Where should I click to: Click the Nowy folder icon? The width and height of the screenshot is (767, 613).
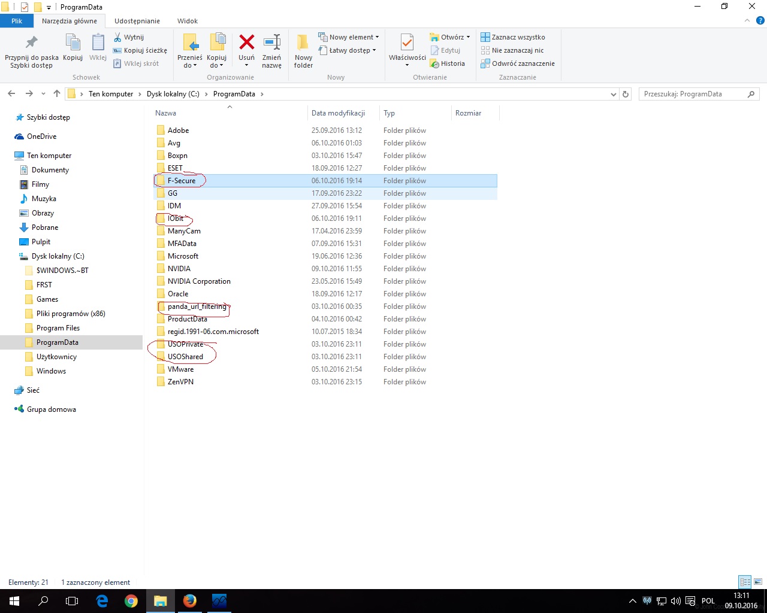click(303, 44)
